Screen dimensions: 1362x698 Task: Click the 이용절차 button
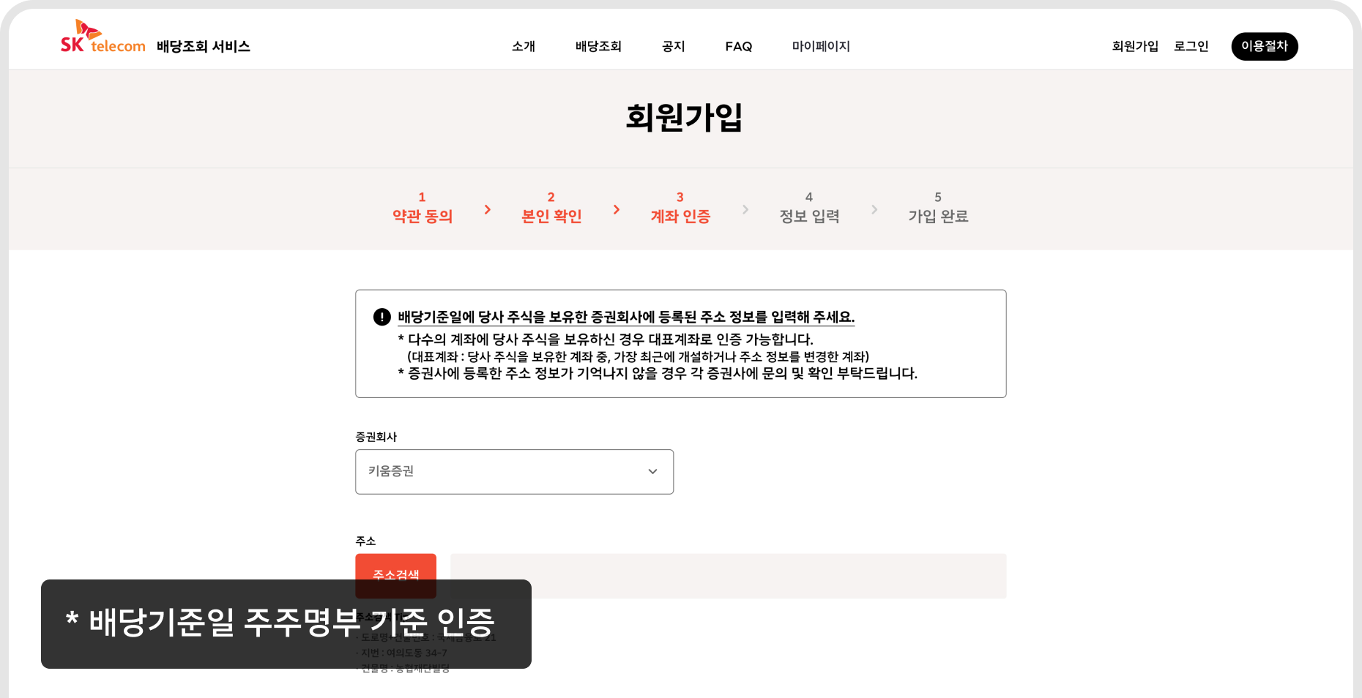(x=1265, y=46)
